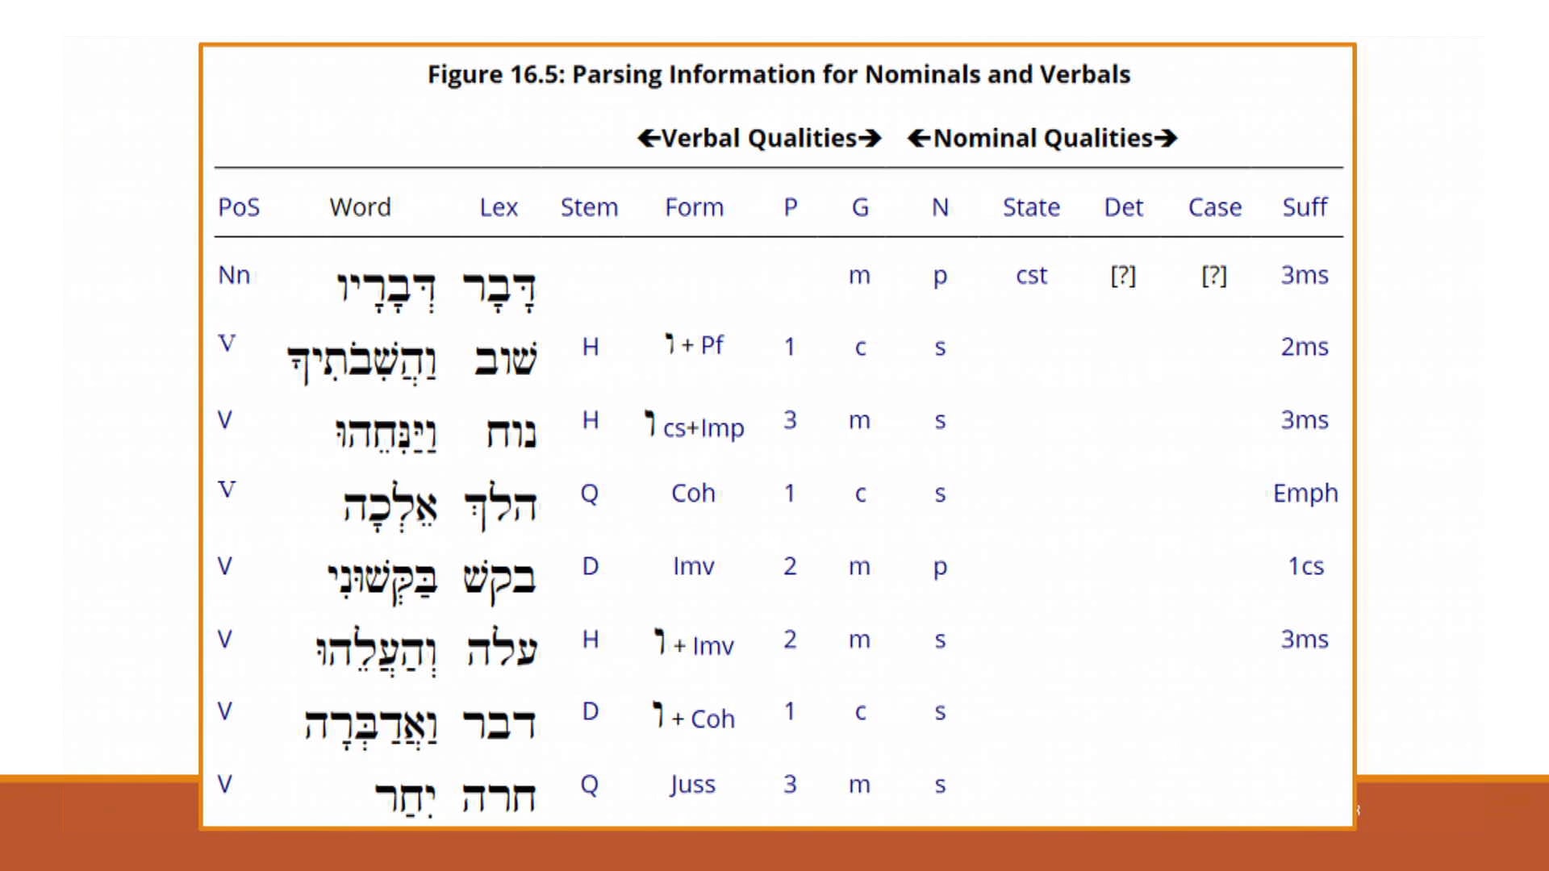1549x871 pixels.
Task: Click the Nominal Qualities right arrow
Action: [x=1166, y=138]
